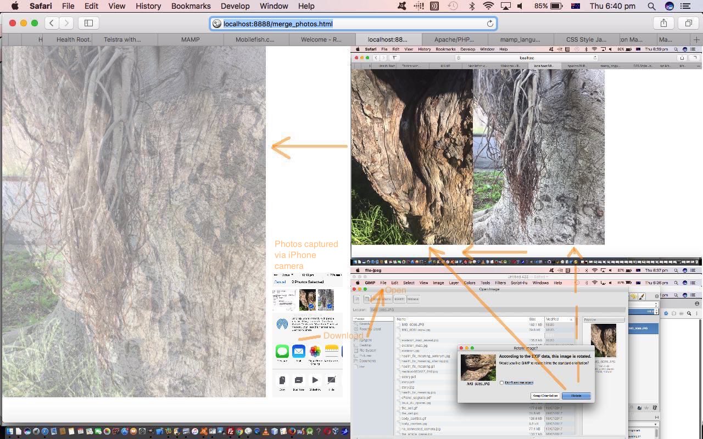Click the site icon in the address bar
Viewport: 703px width, 439px height.
(x=217, y=24)
